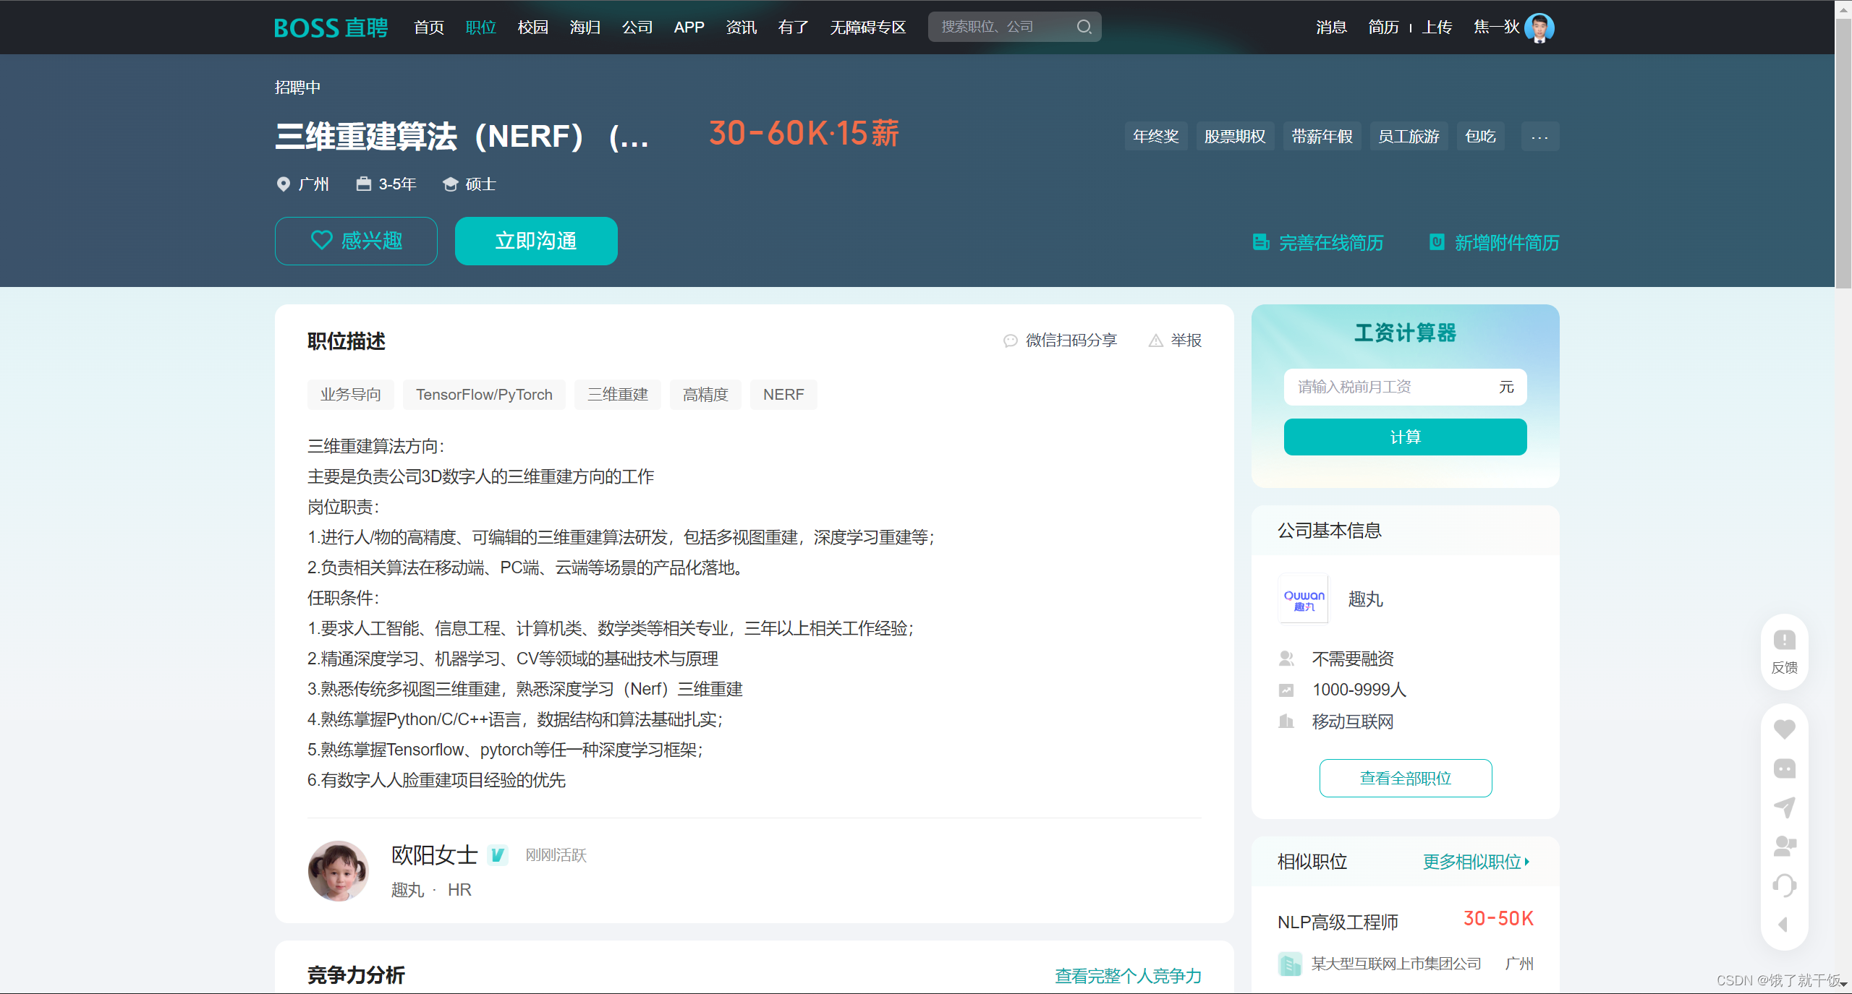Click the verified V badge beside 欧阳女士
This screenshot has width=1852, height=994.
498,855
